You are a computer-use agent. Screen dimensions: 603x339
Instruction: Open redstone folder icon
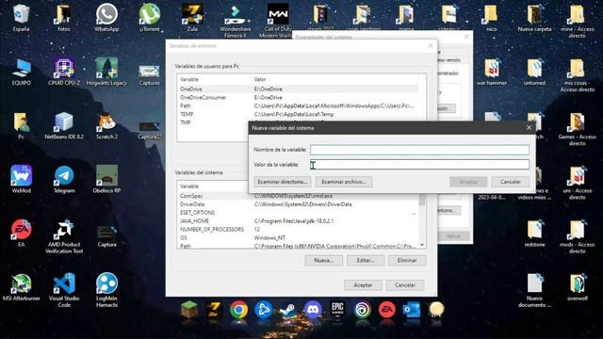click(x=534, y=233)
